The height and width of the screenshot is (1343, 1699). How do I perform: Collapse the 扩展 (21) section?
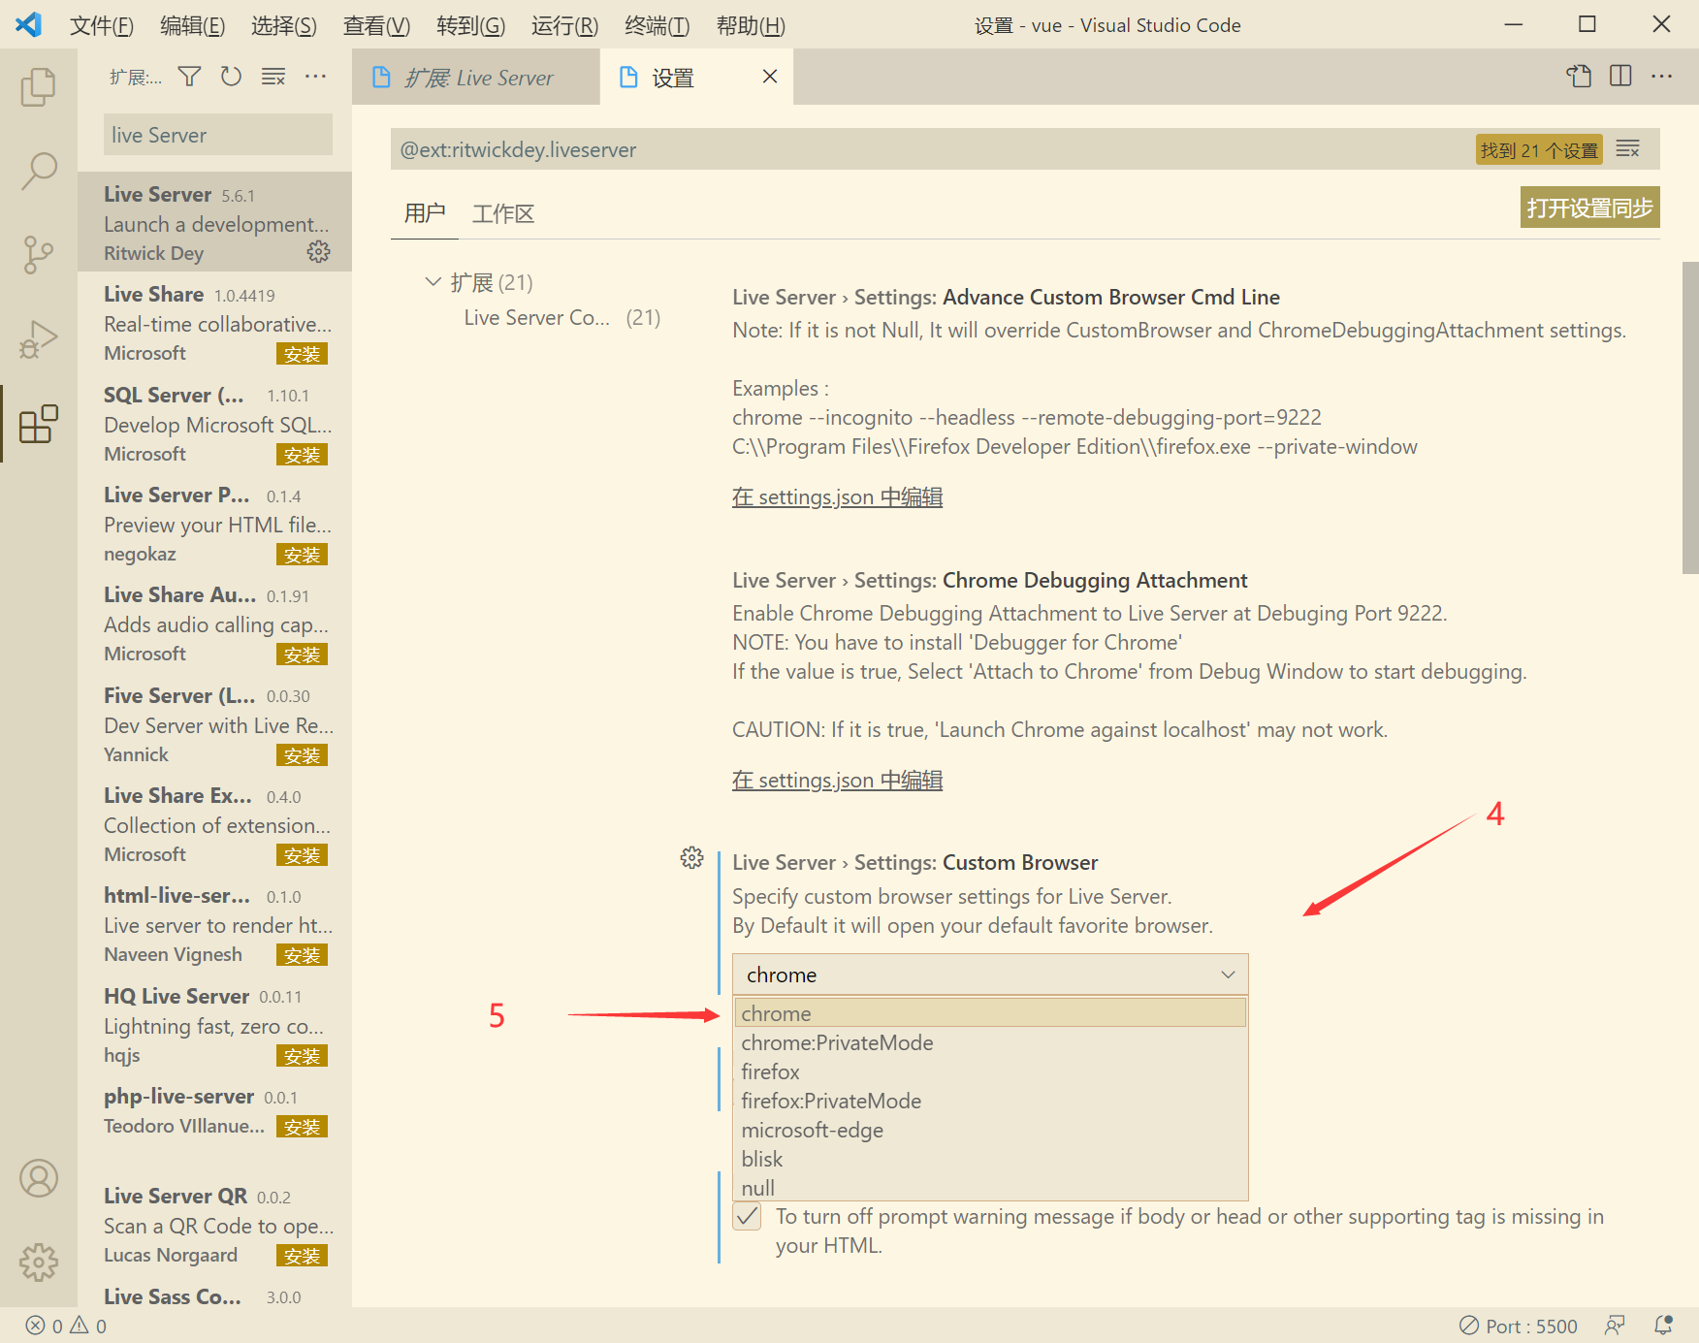pyautogui.click(x=433, y=281)
